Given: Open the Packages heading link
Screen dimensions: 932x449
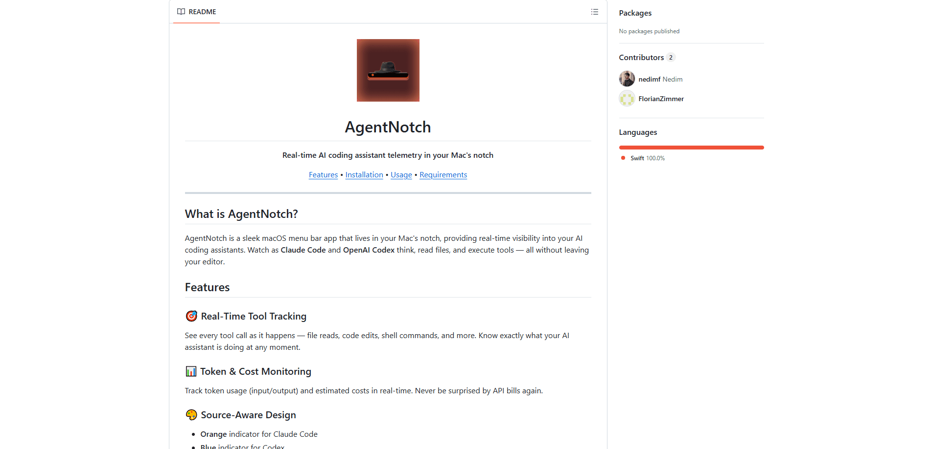Looking at the screenshot, I should pyautogui.click(x=635, y=13).
